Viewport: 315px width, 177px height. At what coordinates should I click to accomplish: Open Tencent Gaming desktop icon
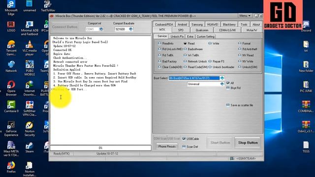(x=11, y=48)
